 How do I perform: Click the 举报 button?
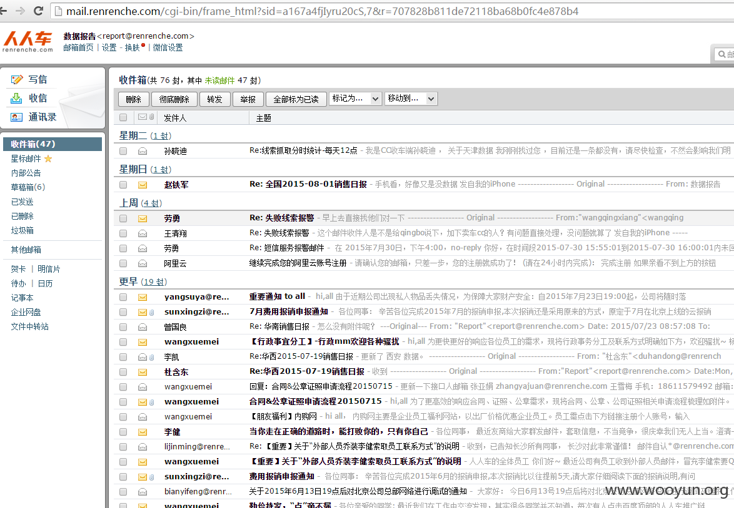click(248, 99)
